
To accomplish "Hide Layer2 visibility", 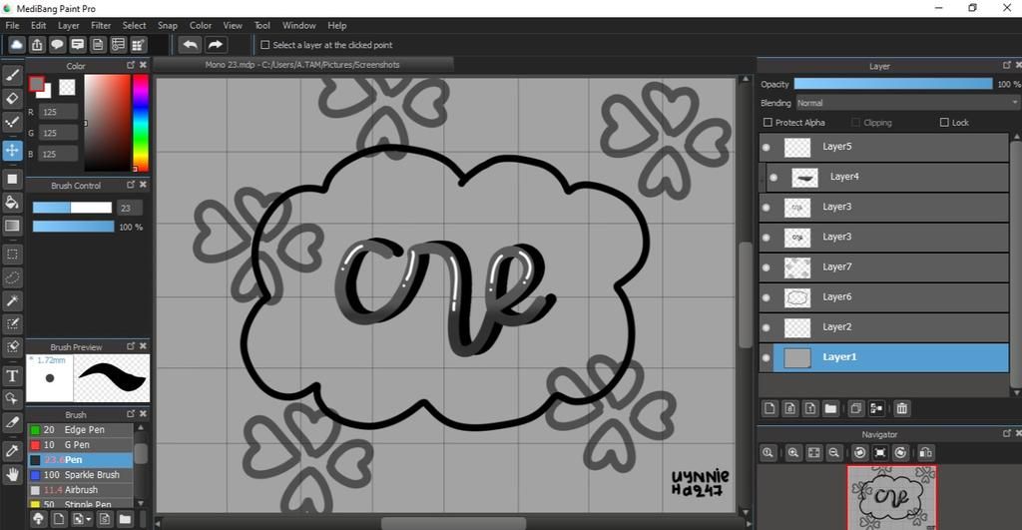I will point(766,327).
